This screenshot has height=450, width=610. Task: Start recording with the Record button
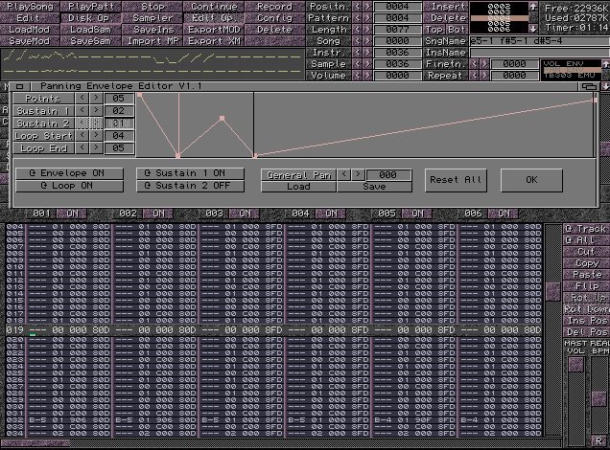(x=274, y=6)
